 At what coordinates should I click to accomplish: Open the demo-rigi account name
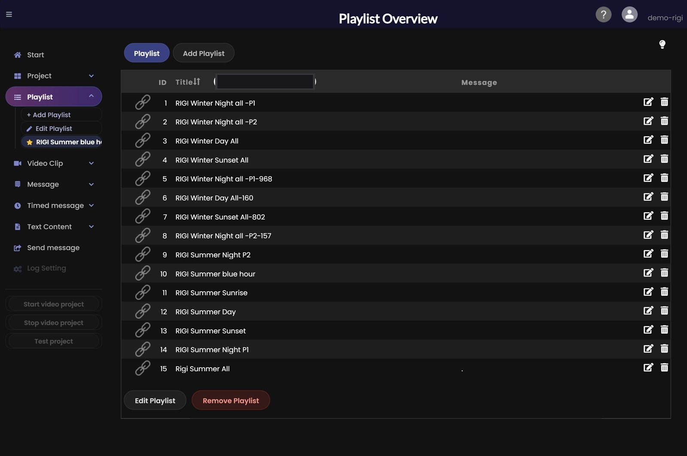665,18
